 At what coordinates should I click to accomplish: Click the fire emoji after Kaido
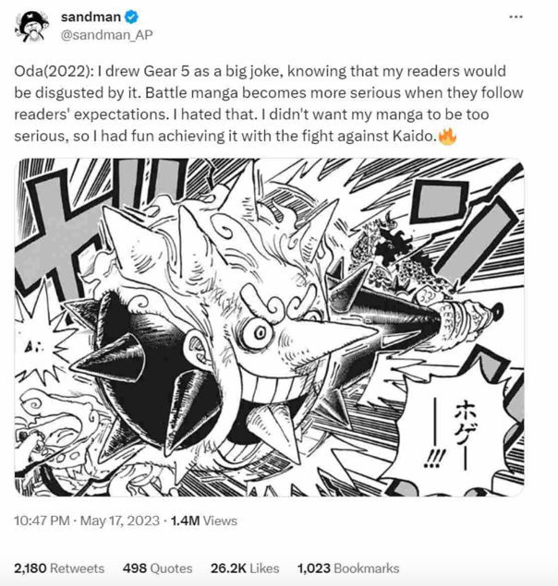coord(447,136)
